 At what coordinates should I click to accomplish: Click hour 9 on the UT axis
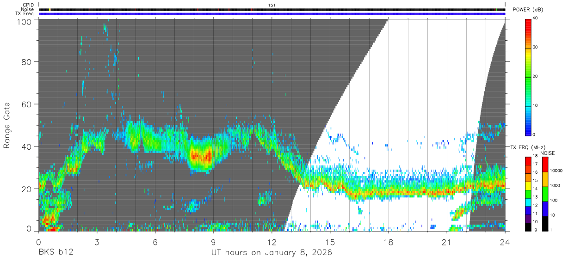pos(214,242)
